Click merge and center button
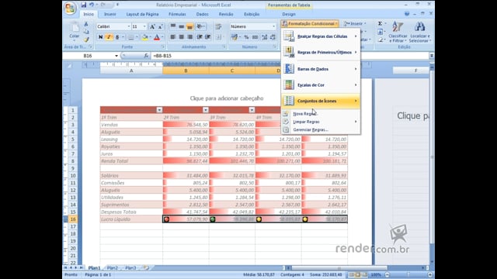 (218, 37)
